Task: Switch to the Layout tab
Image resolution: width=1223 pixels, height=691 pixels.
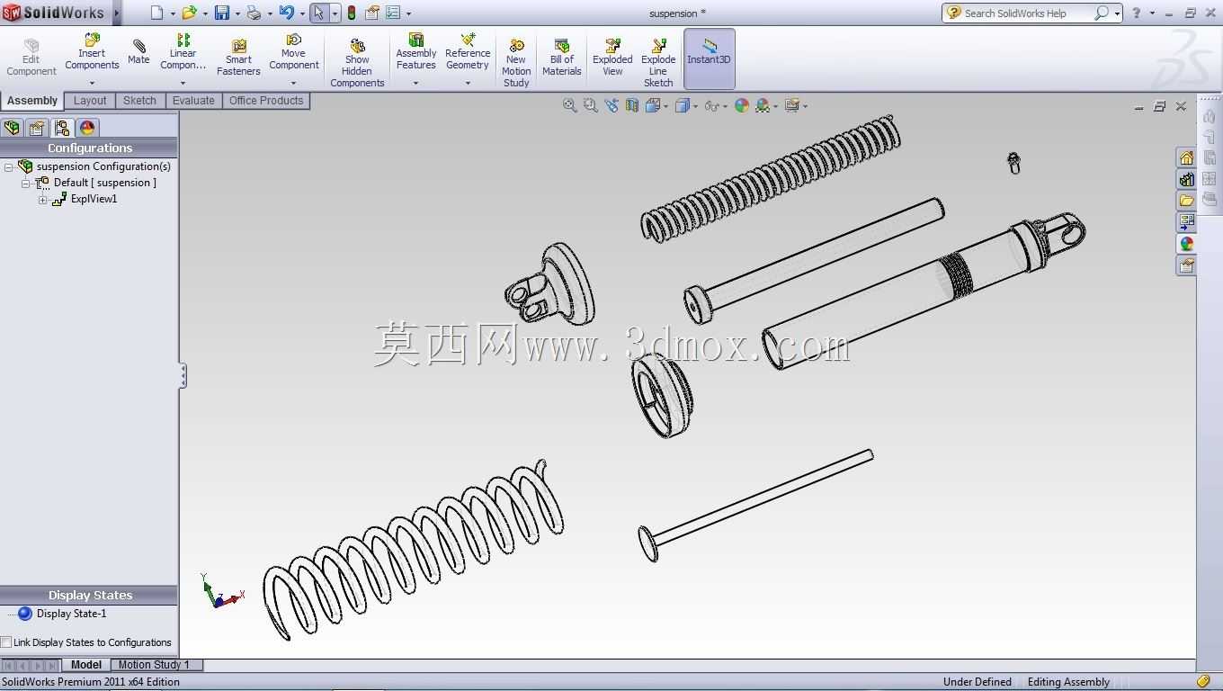Action: [x=90, y=101]
